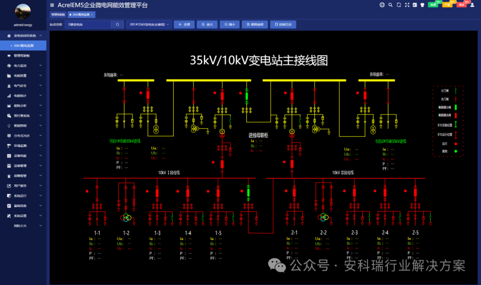Collapse the 变电站综自系统 menu group
Image resolution: width=481 pixels, height=285 pixels.
pos(23,36)
